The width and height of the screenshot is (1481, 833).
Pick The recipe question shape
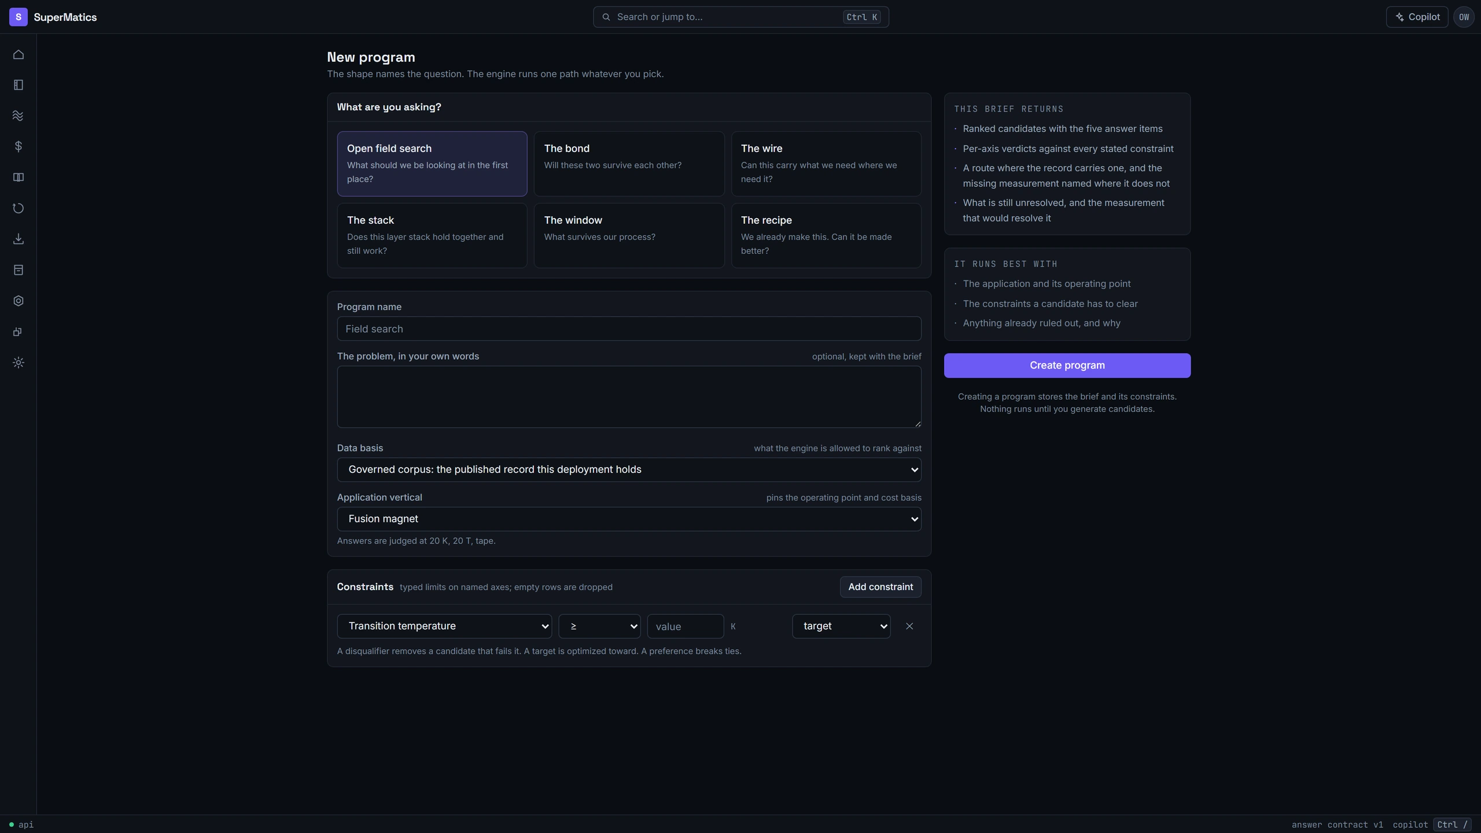pyautogui.click(x=826, y=235)
